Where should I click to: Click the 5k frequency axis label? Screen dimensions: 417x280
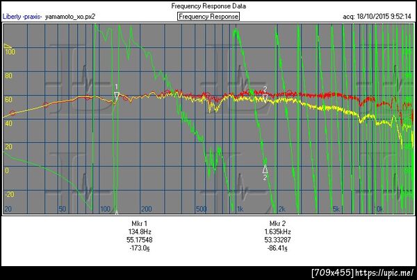click(336, 209)
